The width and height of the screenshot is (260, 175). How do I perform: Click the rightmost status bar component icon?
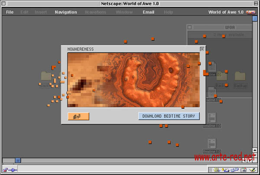click(252, 170)
